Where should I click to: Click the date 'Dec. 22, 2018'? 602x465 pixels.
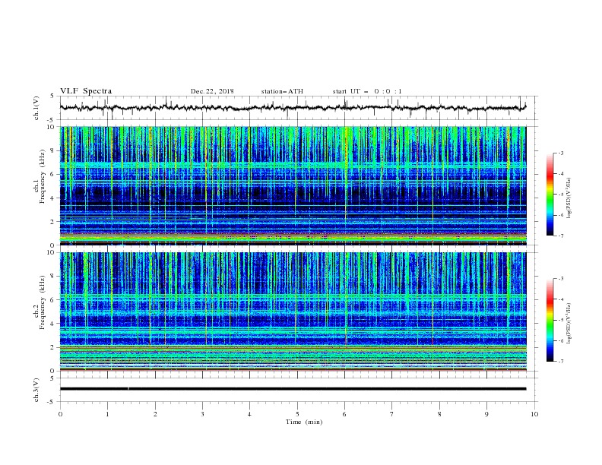tap(212, 91)
